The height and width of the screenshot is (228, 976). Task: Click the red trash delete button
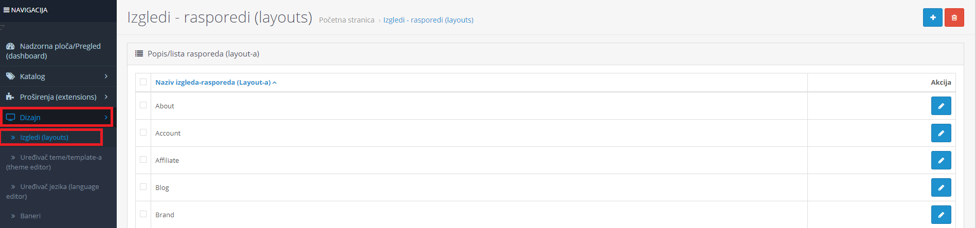[x=954, y=17]
